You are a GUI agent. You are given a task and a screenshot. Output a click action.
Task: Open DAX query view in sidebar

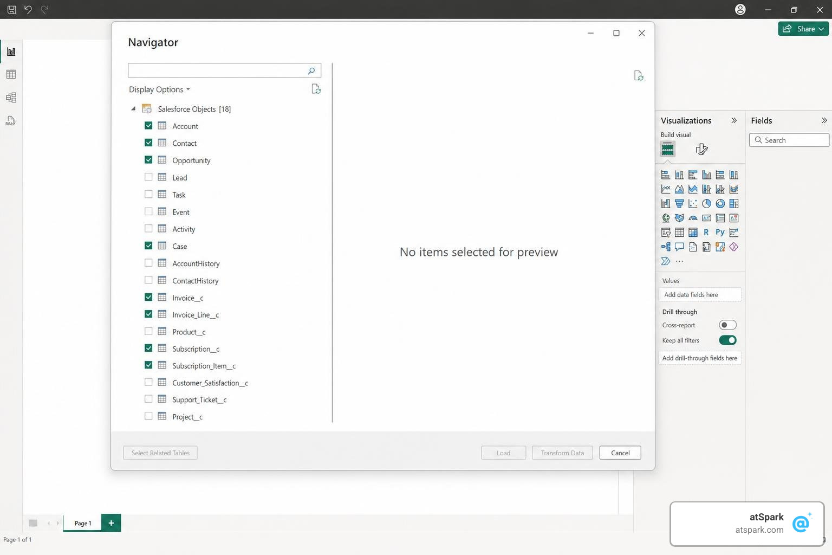tap(11, 121)
